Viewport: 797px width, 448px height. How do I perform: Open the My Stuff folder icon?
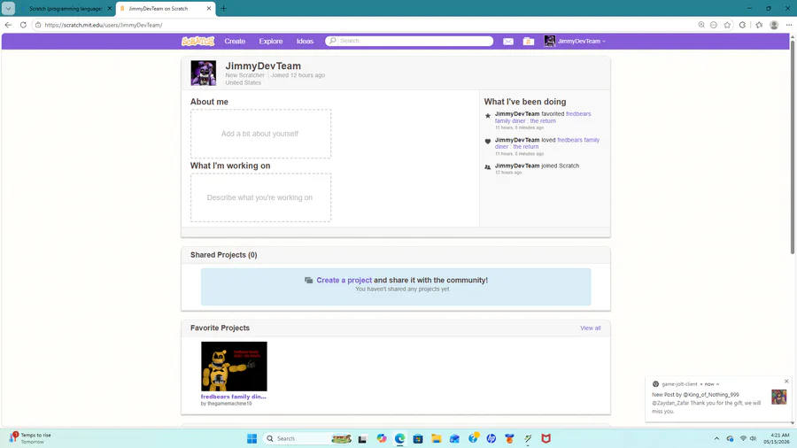(528, 41)
